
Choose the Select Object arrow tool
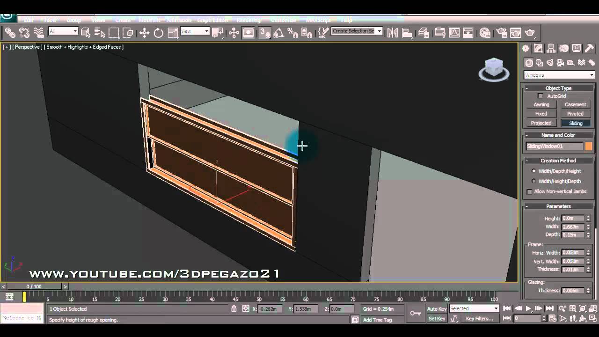pyautogui.click(x=85, y=32)
